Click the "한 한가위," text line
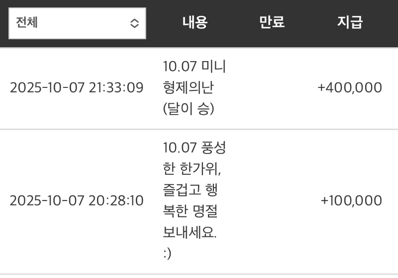Screen dimensions: 398x278 pyautogui.click(x=193, y=169)
